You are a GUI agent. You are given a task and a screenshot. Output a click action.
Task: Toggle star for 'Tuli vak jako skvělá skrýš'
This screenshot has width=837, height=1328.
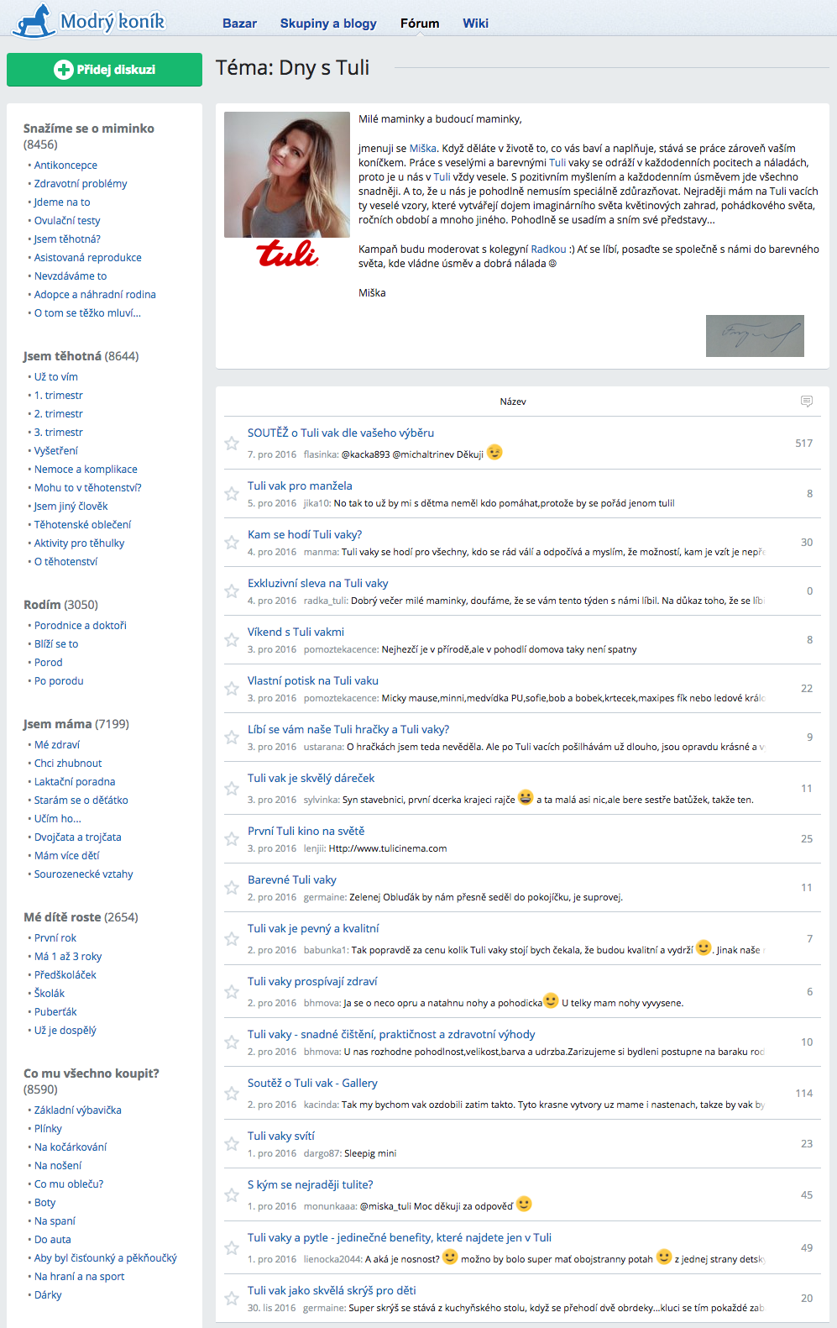232,1298
